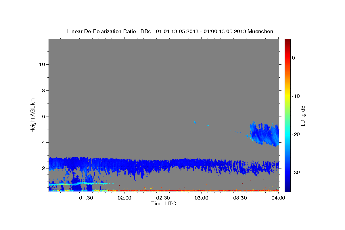
Task: Click the plot title "Linear De-Polarization Ratio LDRg"
Action: pyautogui.click(x=109, y=31)
